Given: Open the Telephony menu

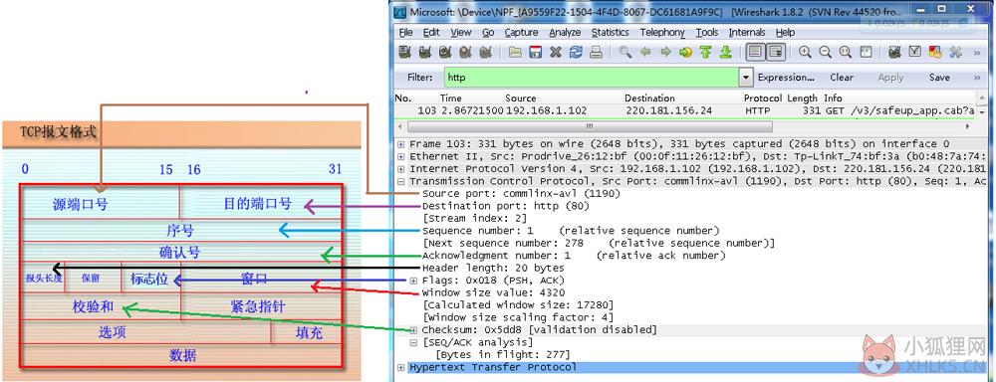Looking at the screenshot, I should click(662, 33).
